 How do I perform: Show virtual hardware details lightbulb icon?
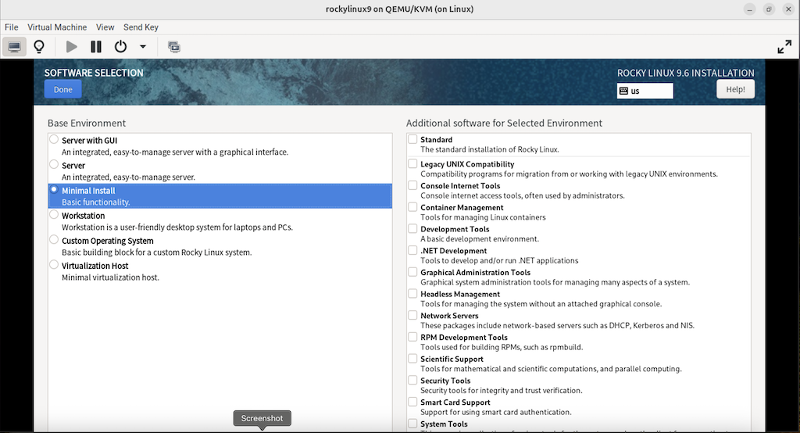point(39,47)
